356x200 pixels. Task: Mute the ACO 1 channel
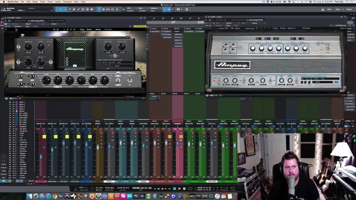[x=192, y=133]
